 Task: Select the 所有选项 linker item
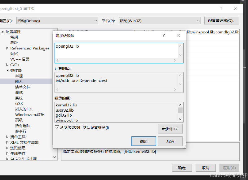tap(23, 126)
